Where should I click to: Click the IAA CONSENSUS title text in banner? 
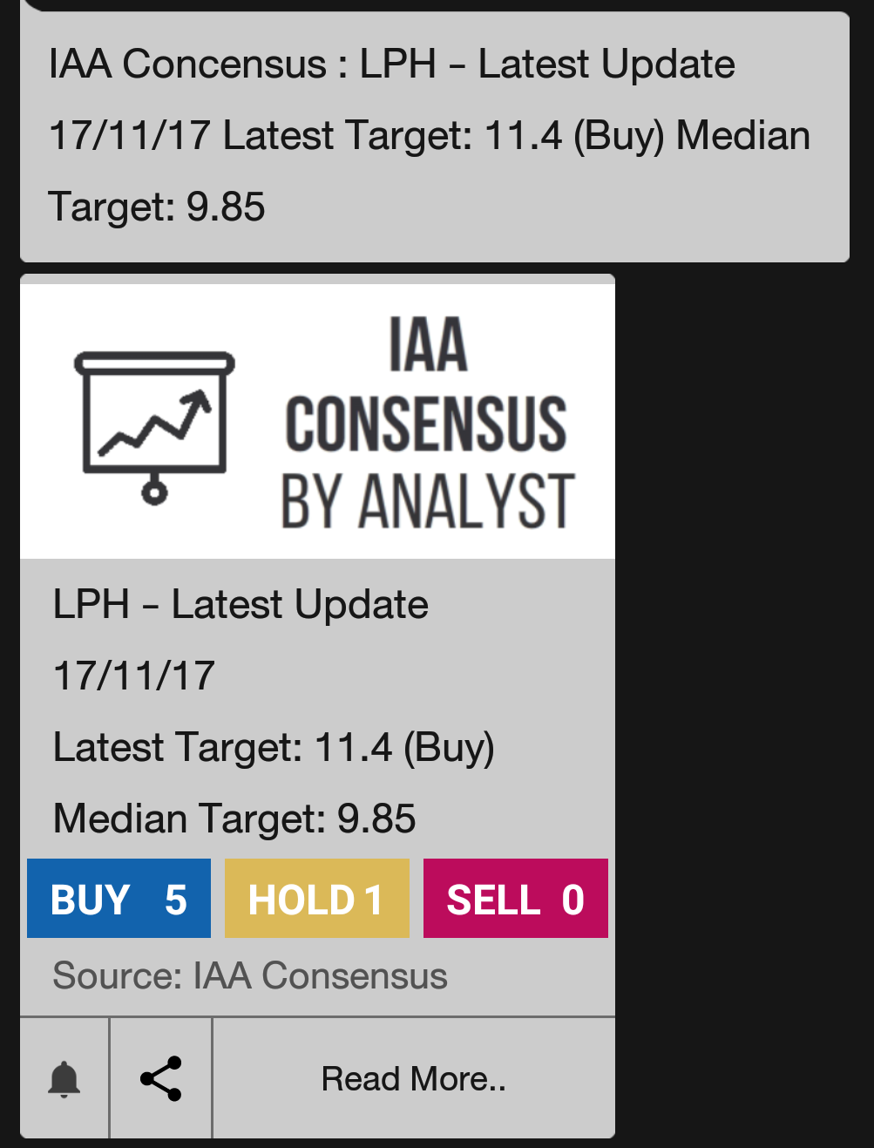[426, 384]
